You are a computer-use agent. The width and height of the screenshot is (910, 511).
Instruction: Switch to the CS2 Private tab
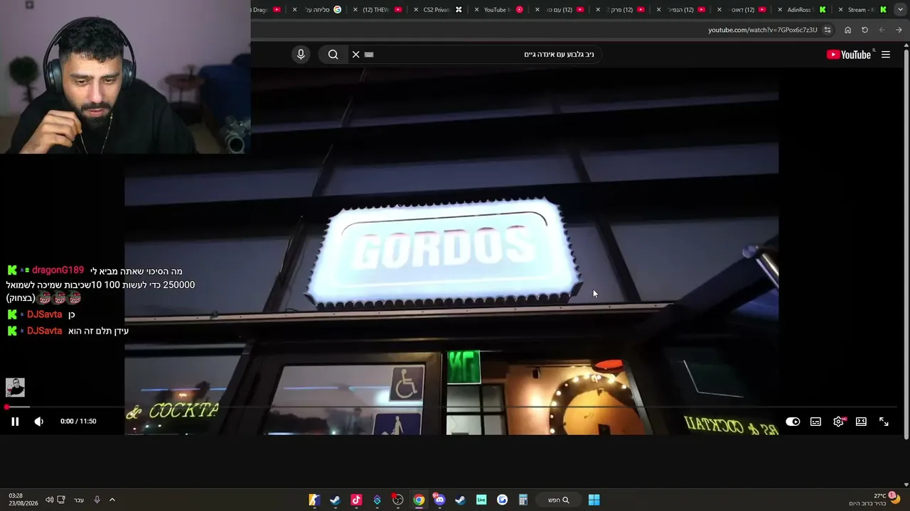[437, 10]
